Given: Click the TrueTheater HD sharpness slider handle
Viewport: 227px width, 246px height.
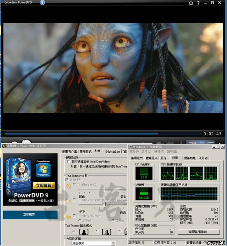Looking at the screenshot, I should (105, 189).
